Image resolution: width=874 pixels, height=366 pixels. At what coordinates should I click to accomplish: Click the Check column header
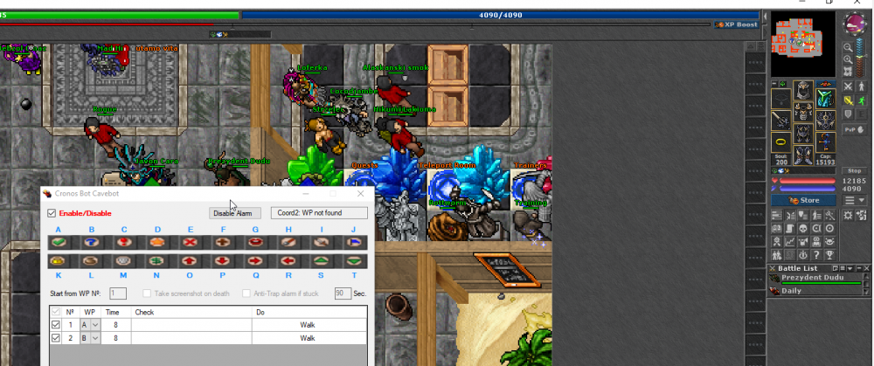coord(191,312)
